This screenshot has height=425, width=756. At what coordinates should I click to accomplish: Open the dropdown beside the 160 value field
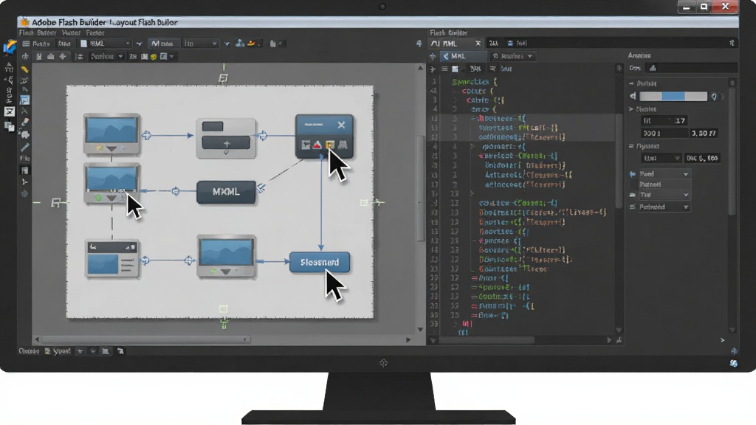pos(661,158)
